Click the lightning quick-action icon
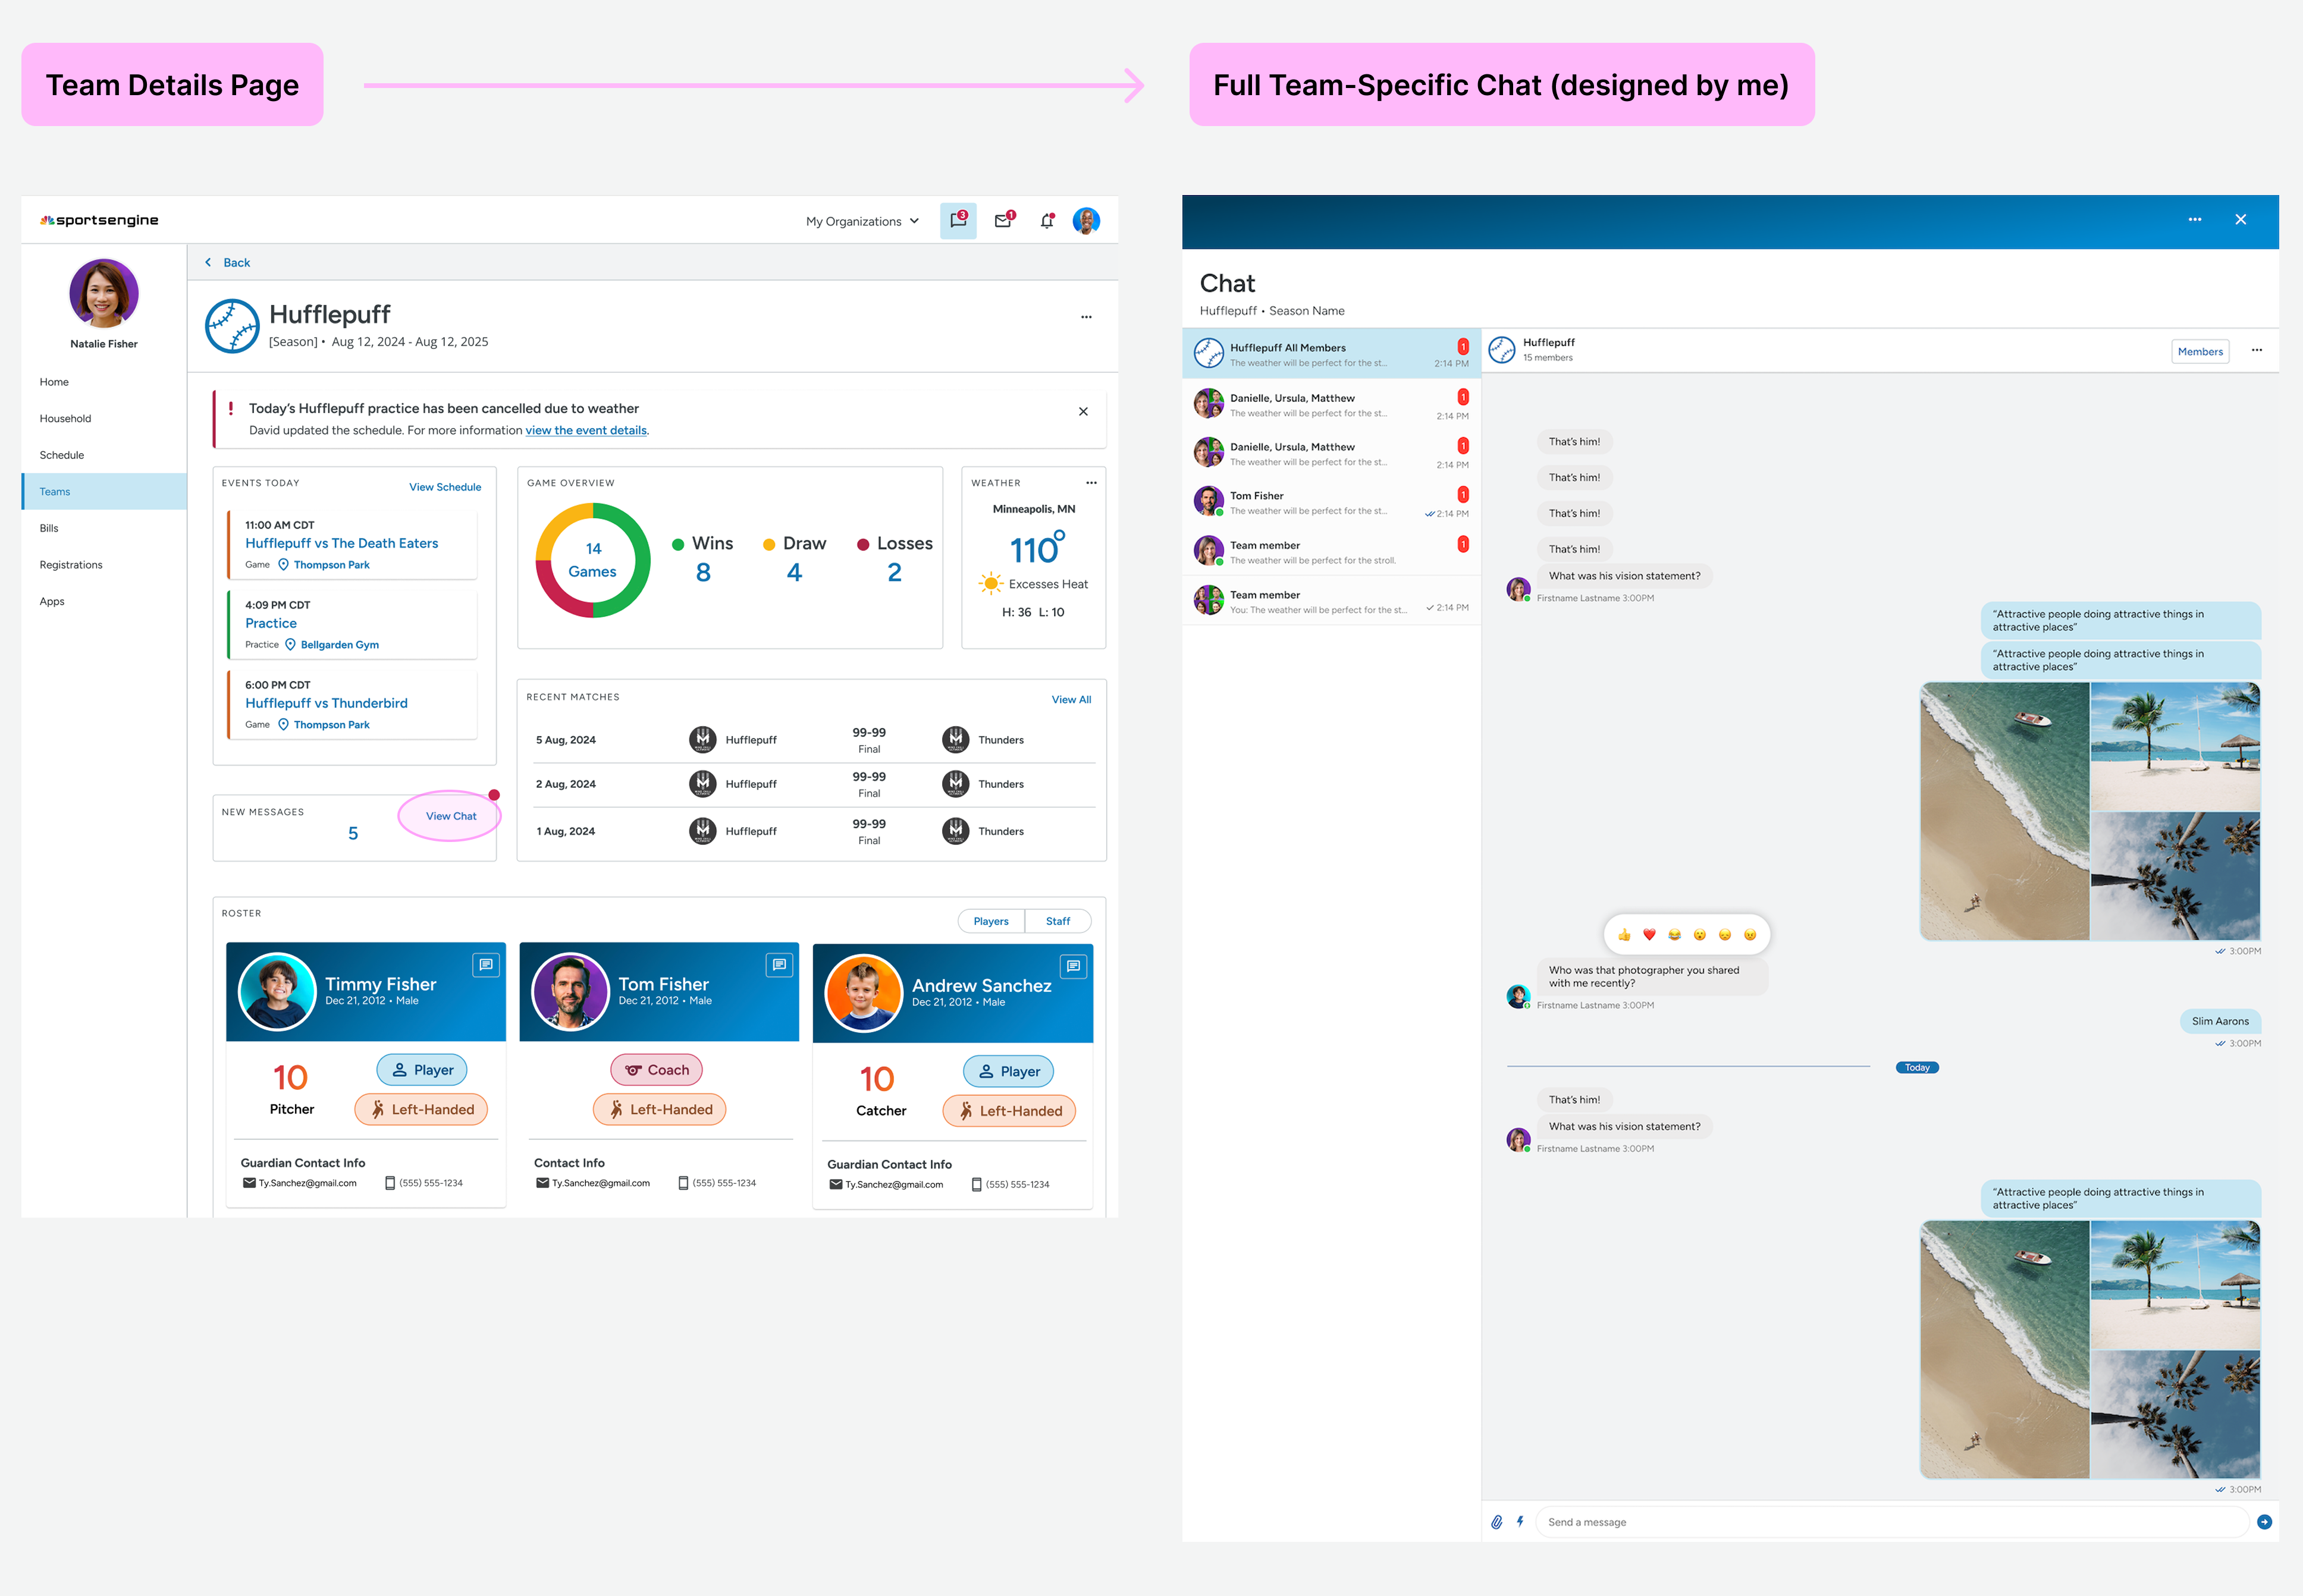 click(x=1520, y=1522)
